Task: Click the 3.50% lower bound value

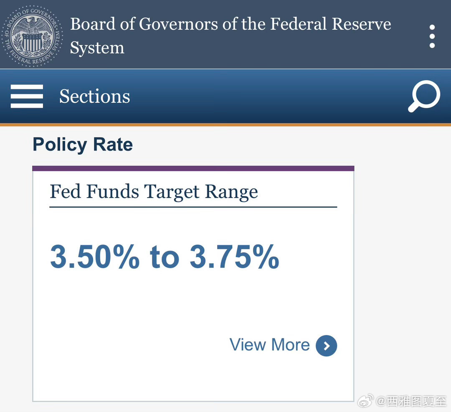Action: pyautogui.click(x=95, y=256)
